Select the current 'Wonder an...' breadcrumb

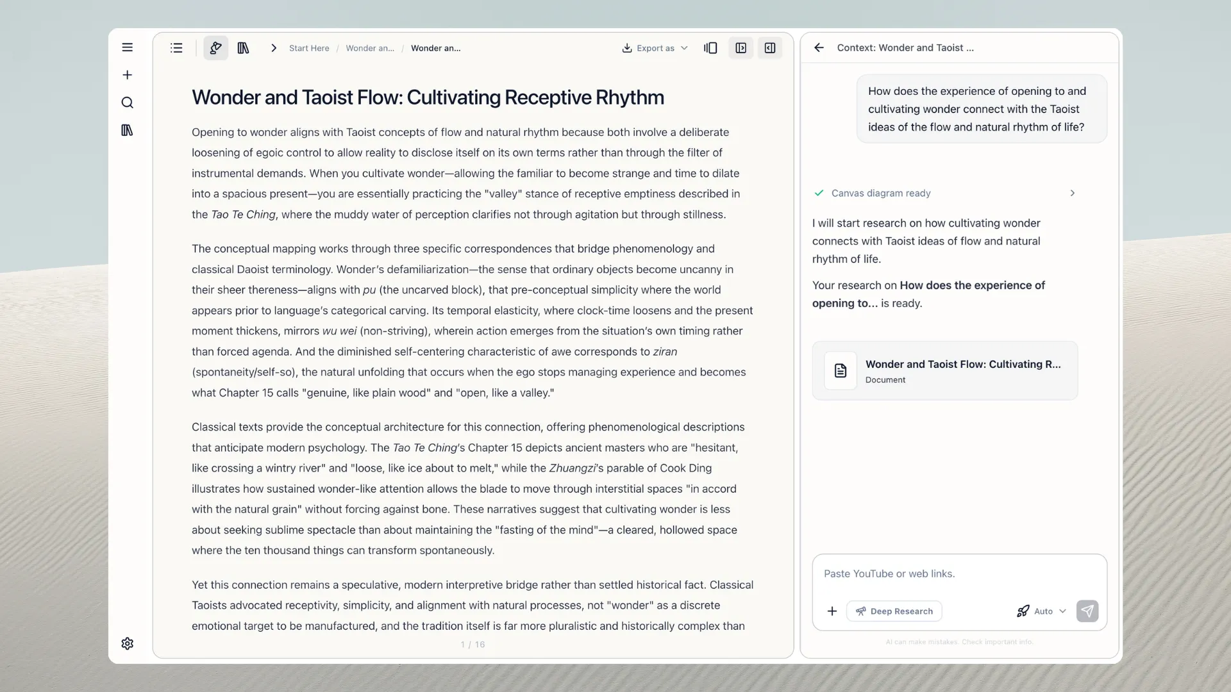(x=435, y=48)
